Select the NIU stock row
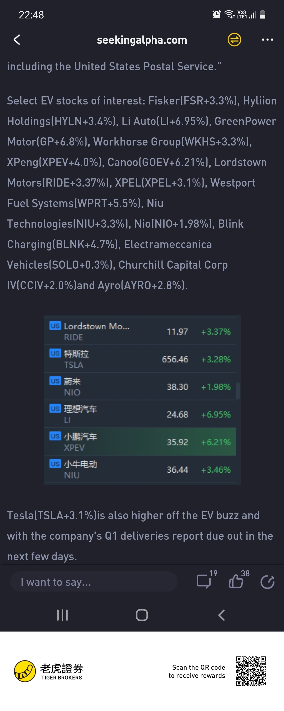The width and height of the screenshot is (284, 711). [140, 469]
